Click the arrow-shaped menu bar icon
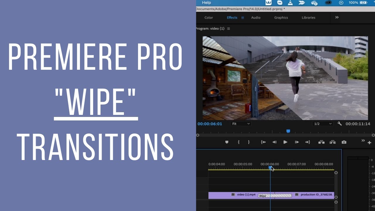Viewport: 375px width, 211px height. point(302,3)
